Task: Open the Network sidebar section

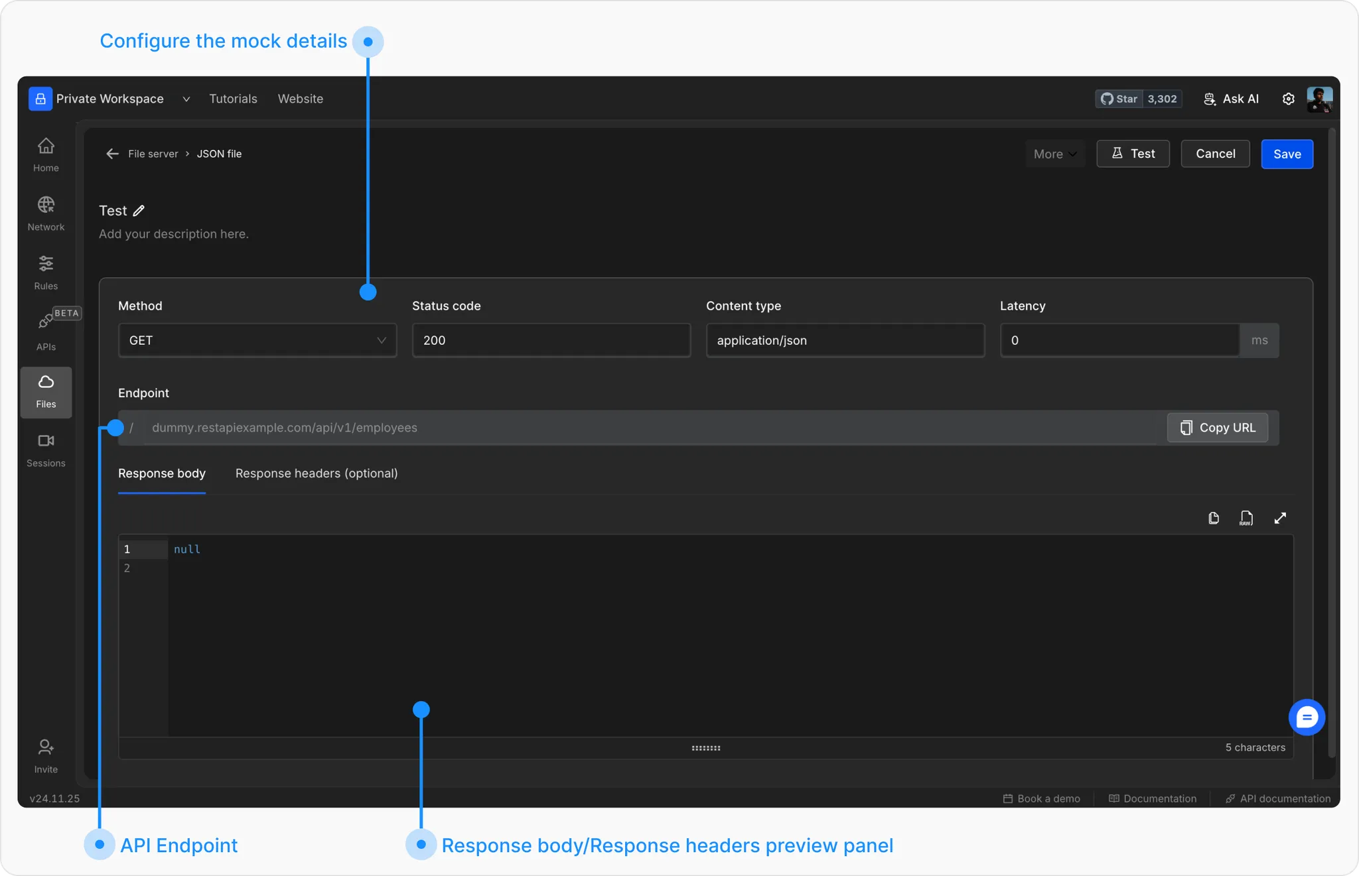Action: pos(46,213)
